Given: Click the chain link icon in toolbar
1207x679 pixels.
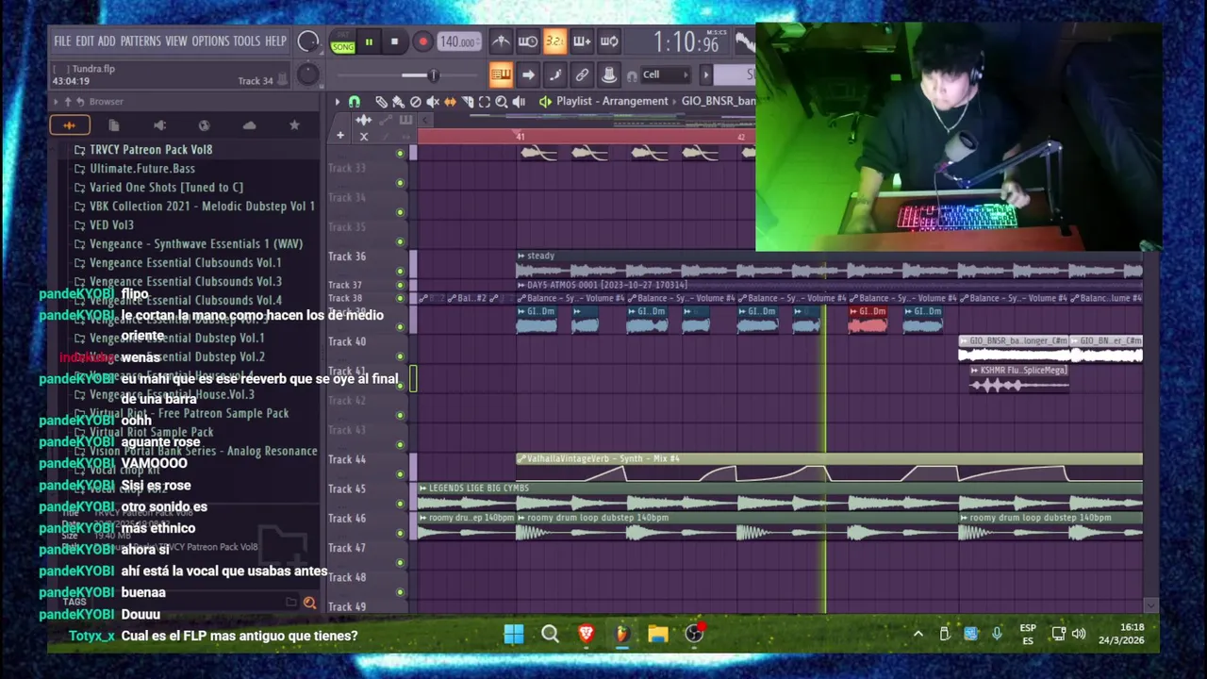Looking at the screenshot, I should click(x=583, y=75).
